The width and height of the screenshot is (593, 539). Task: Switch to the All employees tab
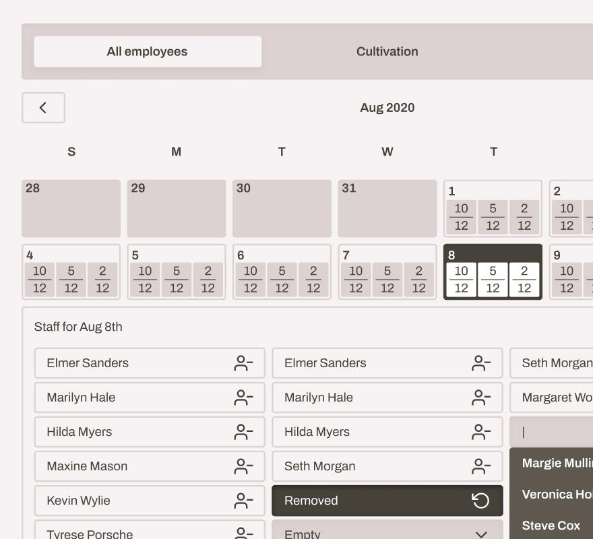click(148, 52)
